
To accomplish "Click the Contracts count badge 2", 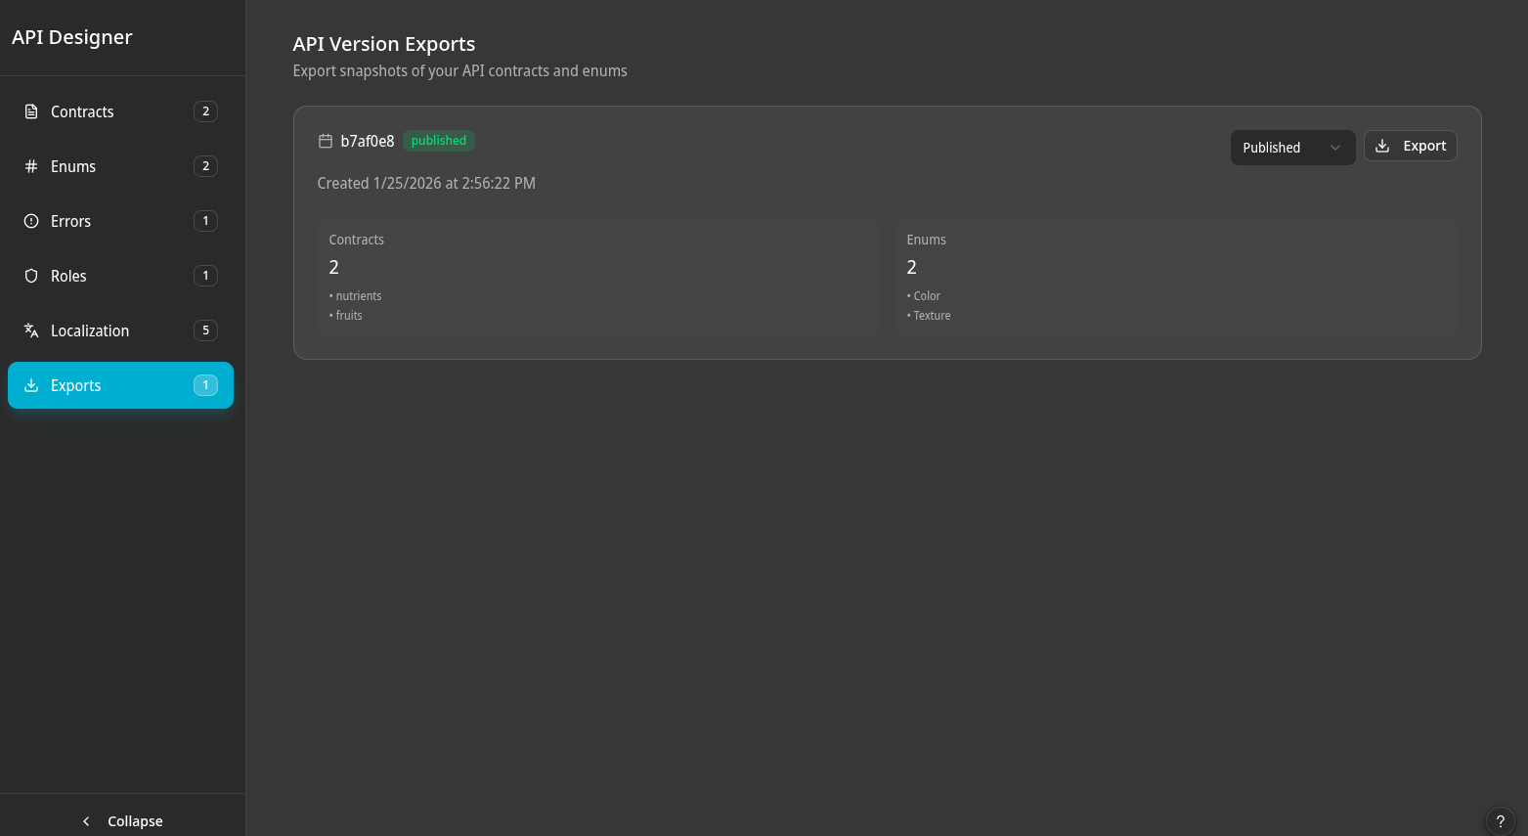I will [x=205, y=111].
